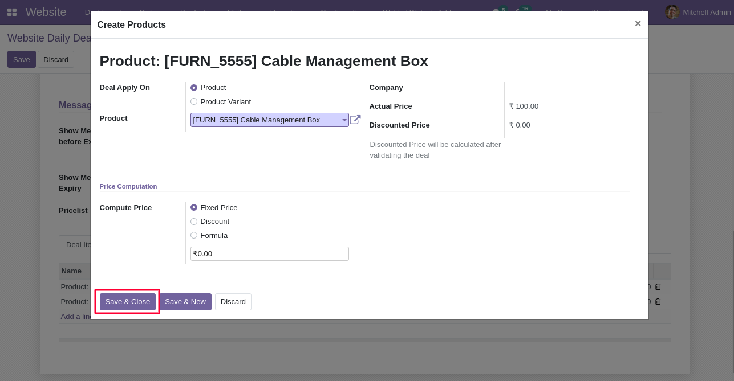
Task: Switch to the Deal Items tab
Action: coord(75,245)
